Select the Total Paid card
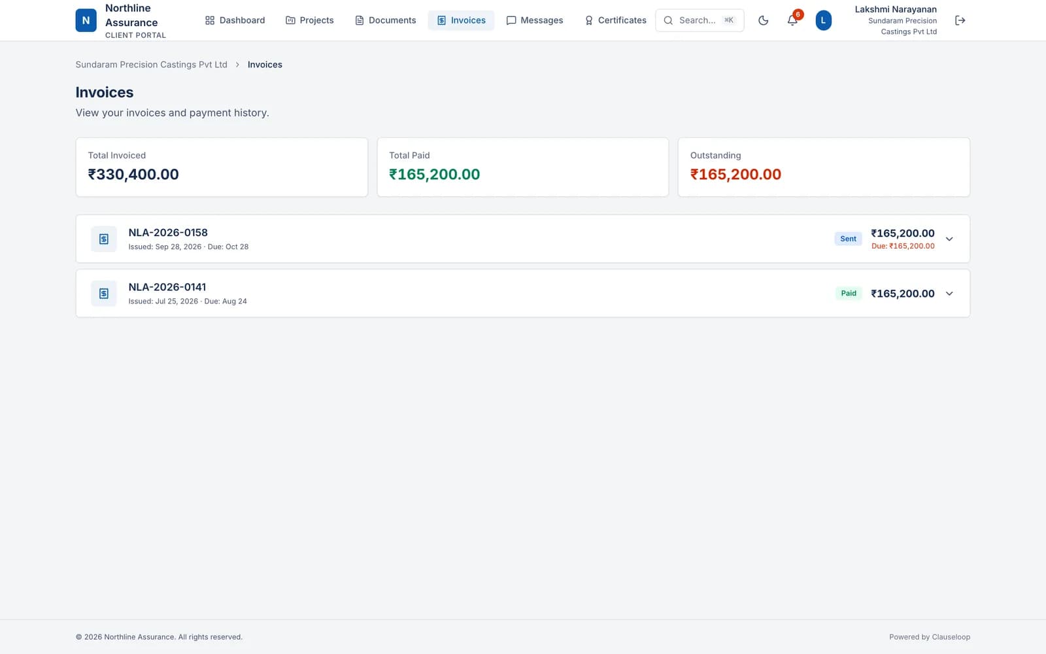 [523, 167]
